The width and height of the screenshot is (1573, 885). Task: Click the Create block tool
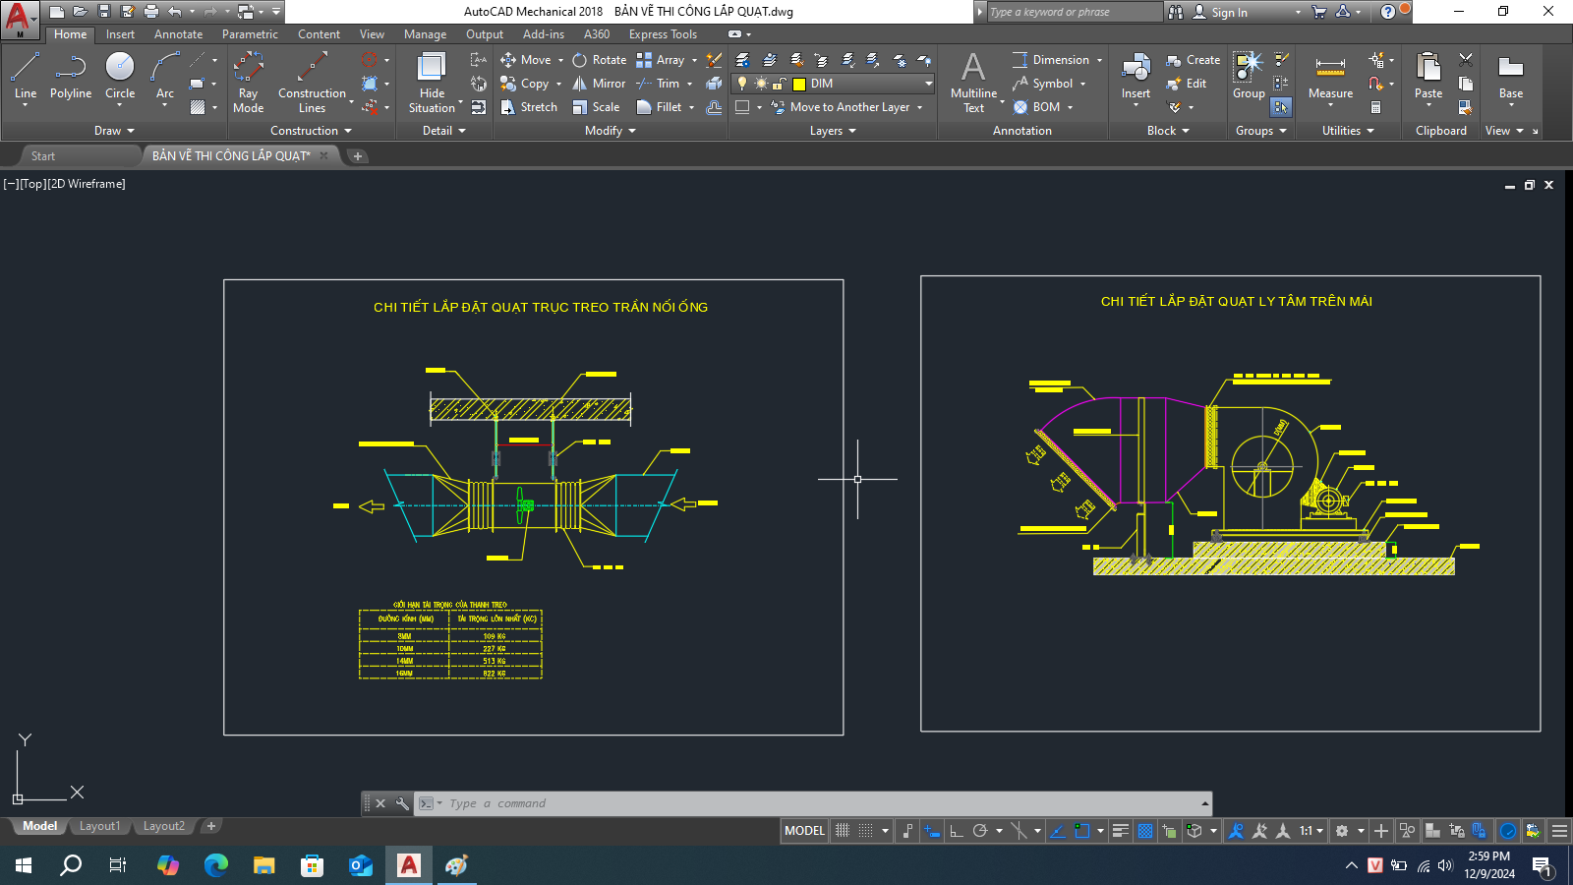[1194, 60]
